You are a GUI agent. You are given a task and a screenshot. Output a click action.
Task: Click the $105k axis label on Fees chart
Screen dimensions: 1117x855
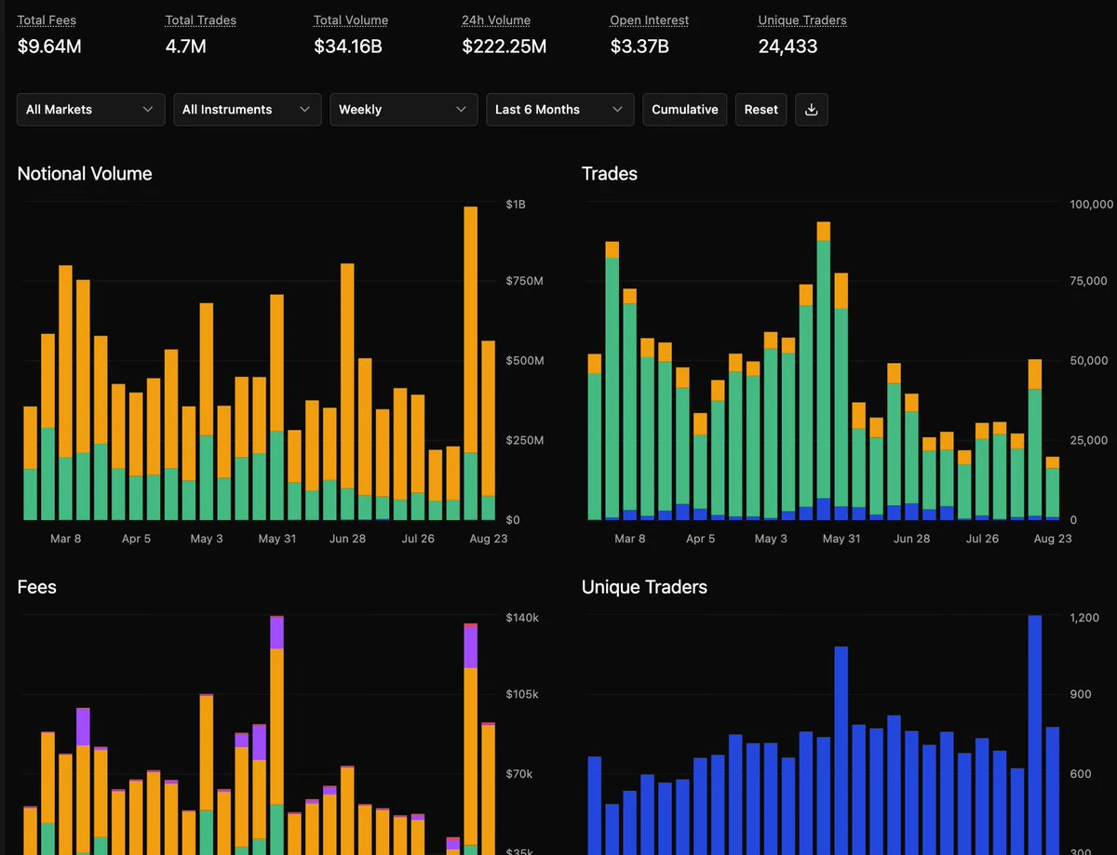pos(522,694)
